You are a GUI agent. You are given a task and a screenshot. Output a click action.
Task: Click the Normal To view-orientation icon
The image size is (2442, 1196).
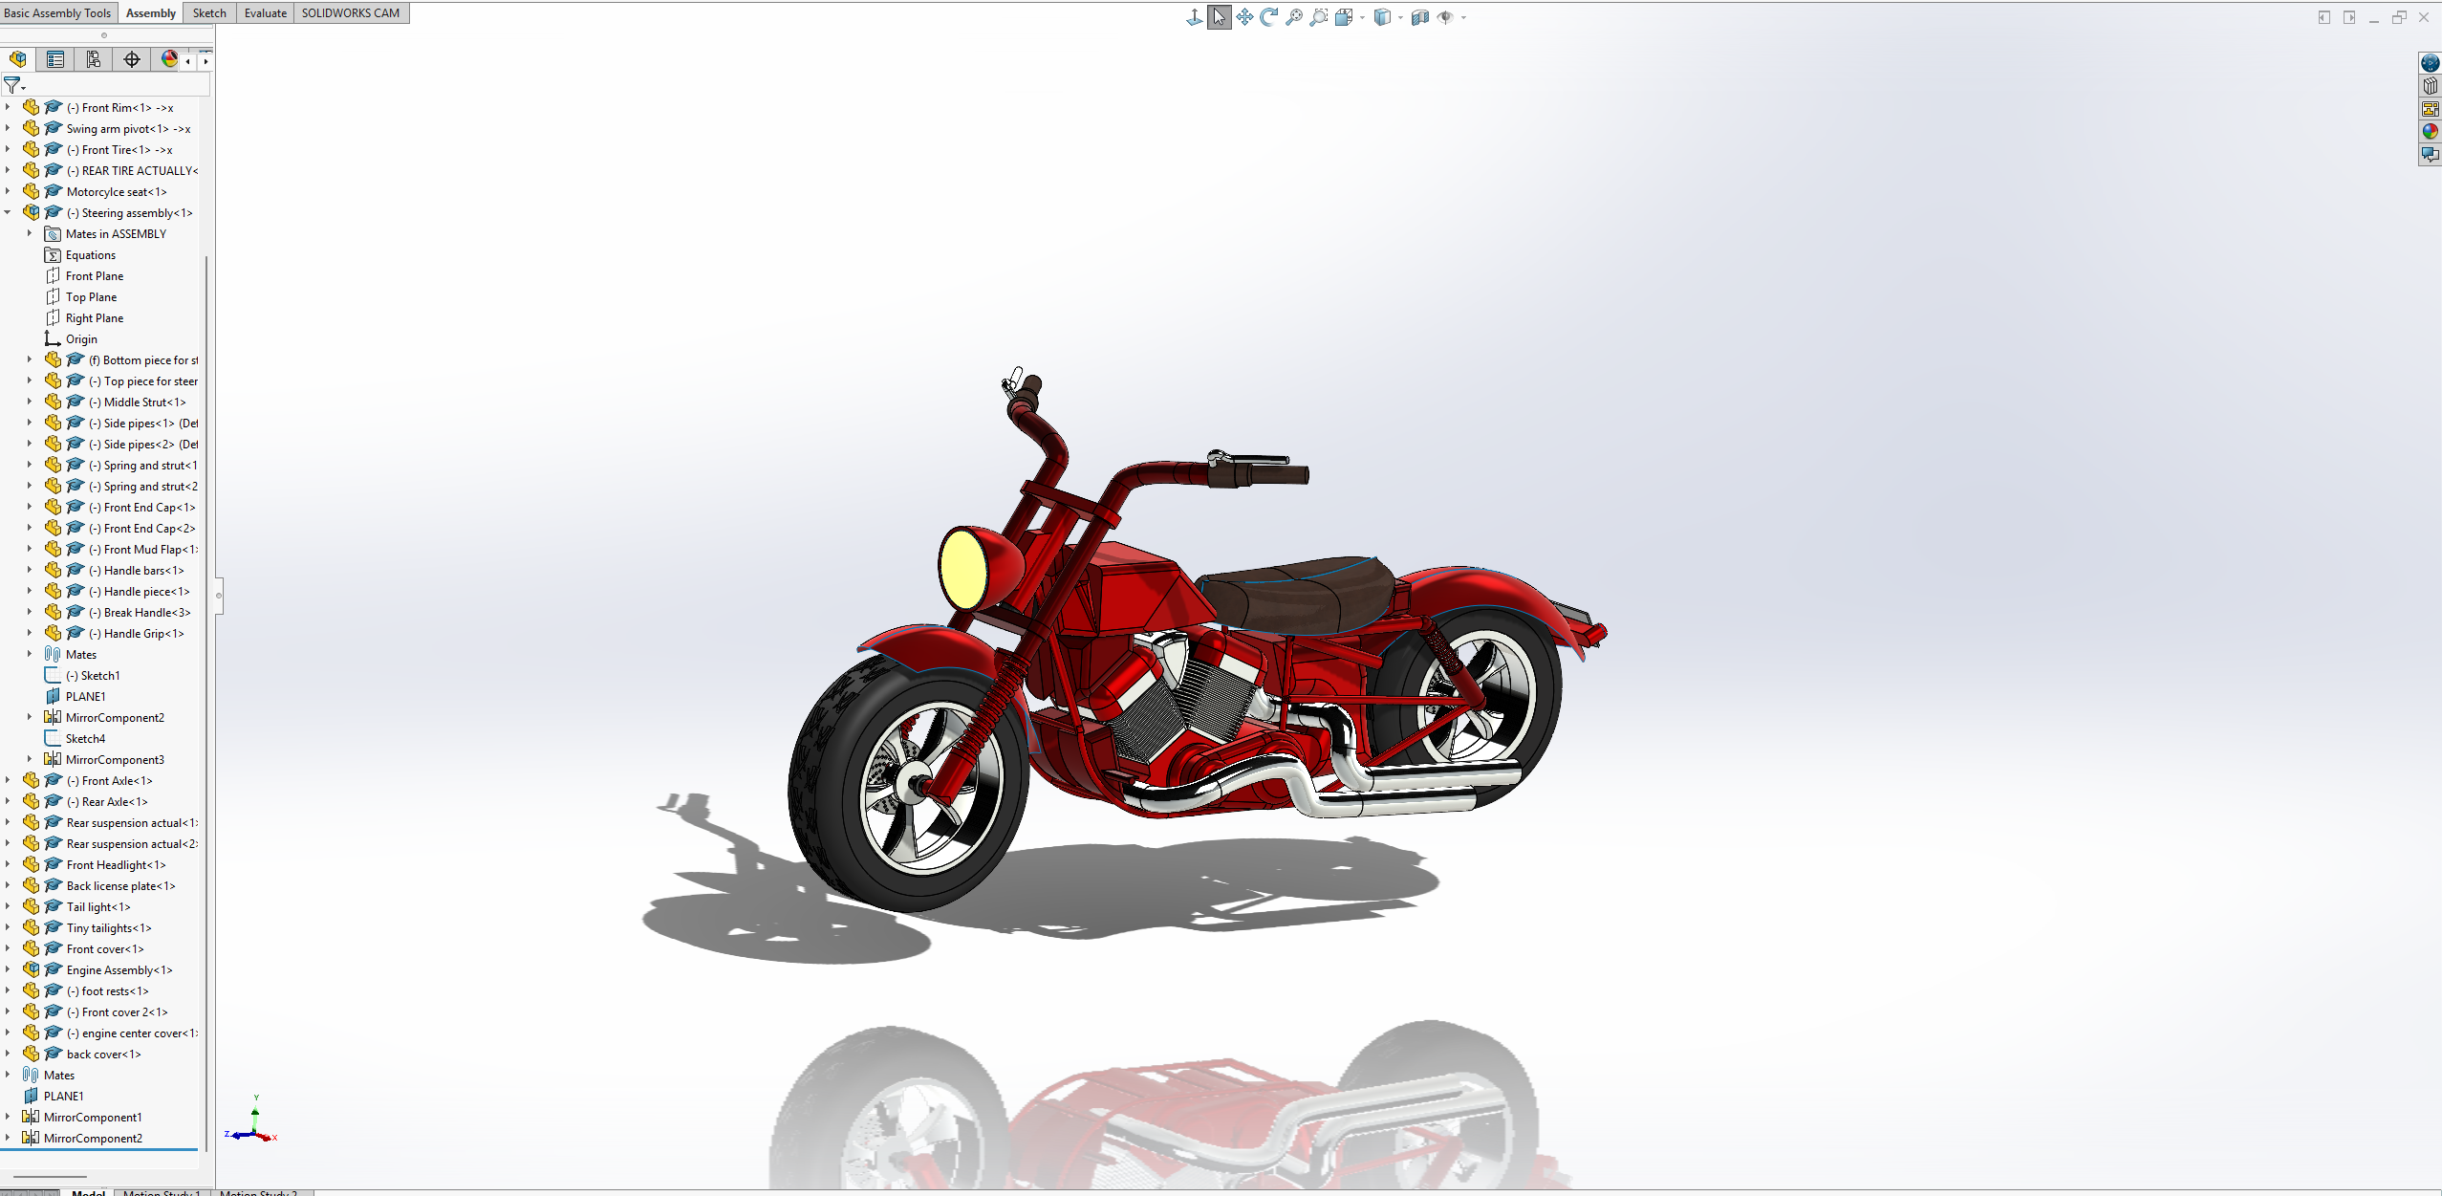tap(1195, 17)
